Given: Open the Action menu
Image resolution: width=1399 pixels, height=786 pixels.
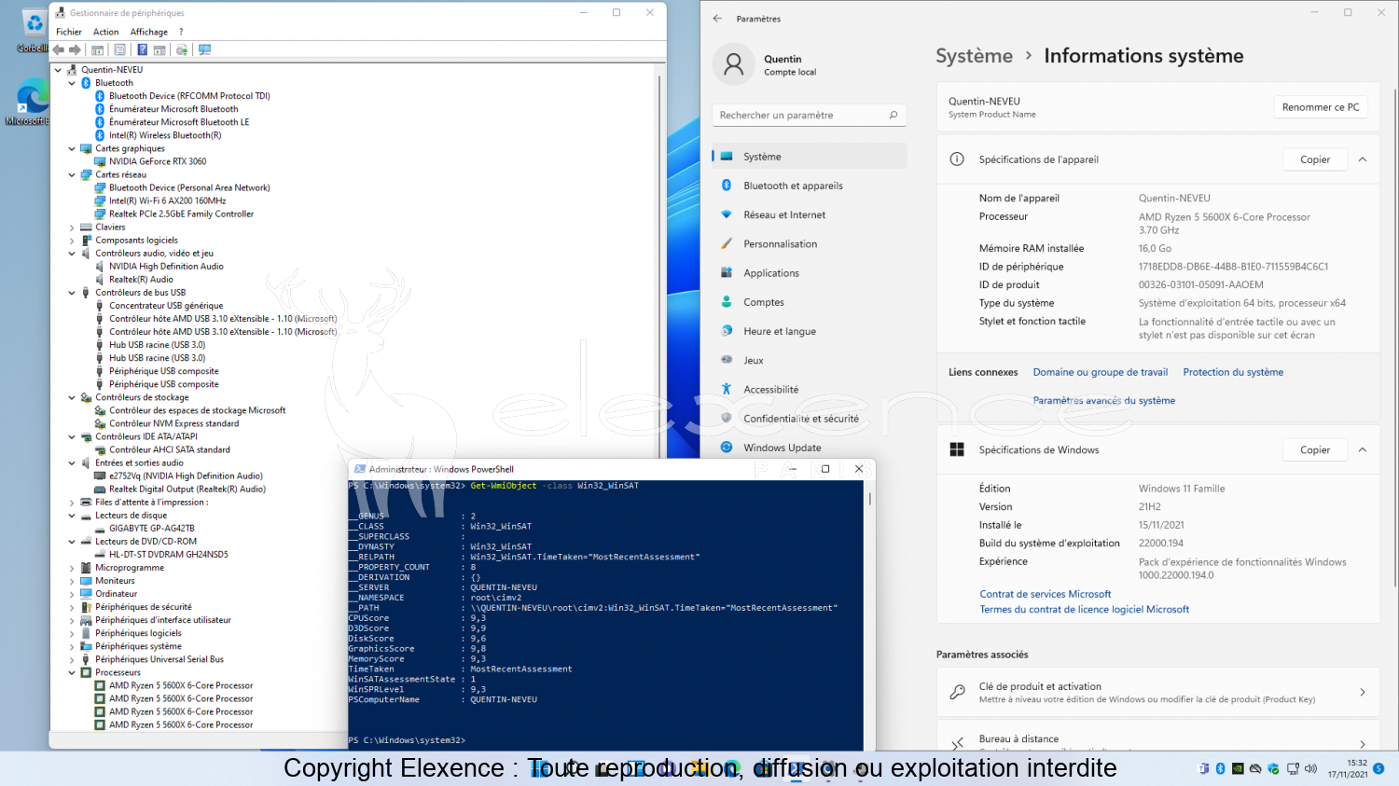Looking at the screenshot, I should click(105, 32).
